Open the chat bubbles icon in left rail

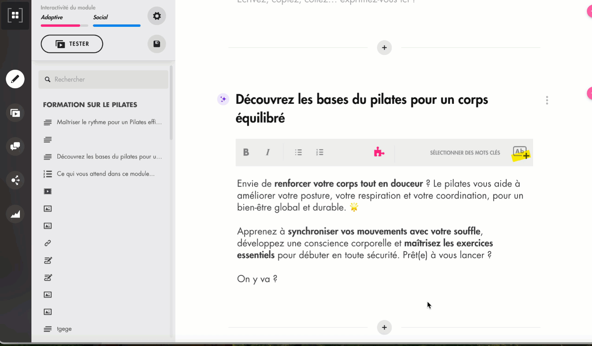pos(15,146)
